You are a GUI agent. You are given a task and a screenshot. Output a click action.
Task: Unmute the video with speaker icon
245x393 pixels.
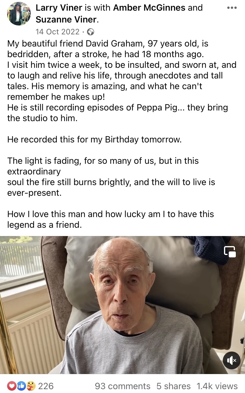coord(231,360)
